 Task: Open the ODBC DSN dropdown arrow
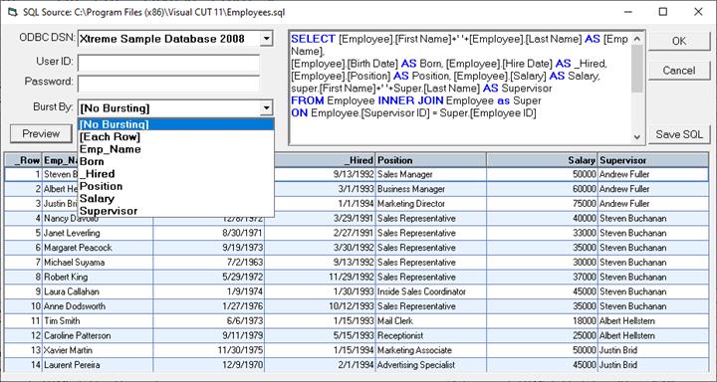pos(266,39)
